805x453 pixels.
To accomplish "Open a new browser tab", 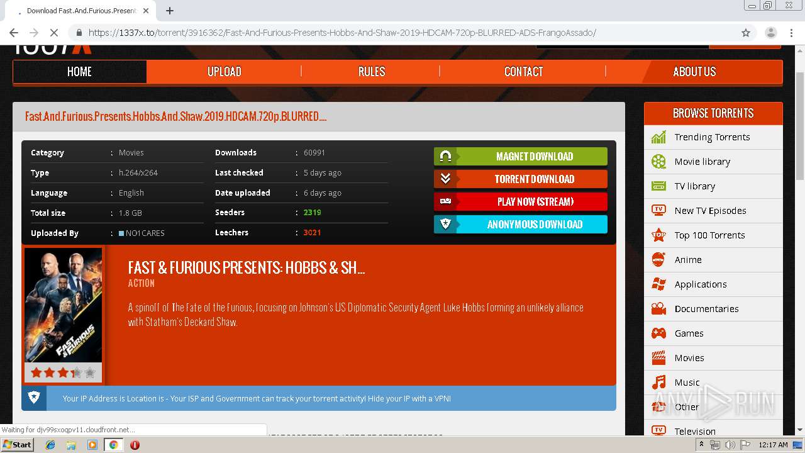I will pos(170,11).
